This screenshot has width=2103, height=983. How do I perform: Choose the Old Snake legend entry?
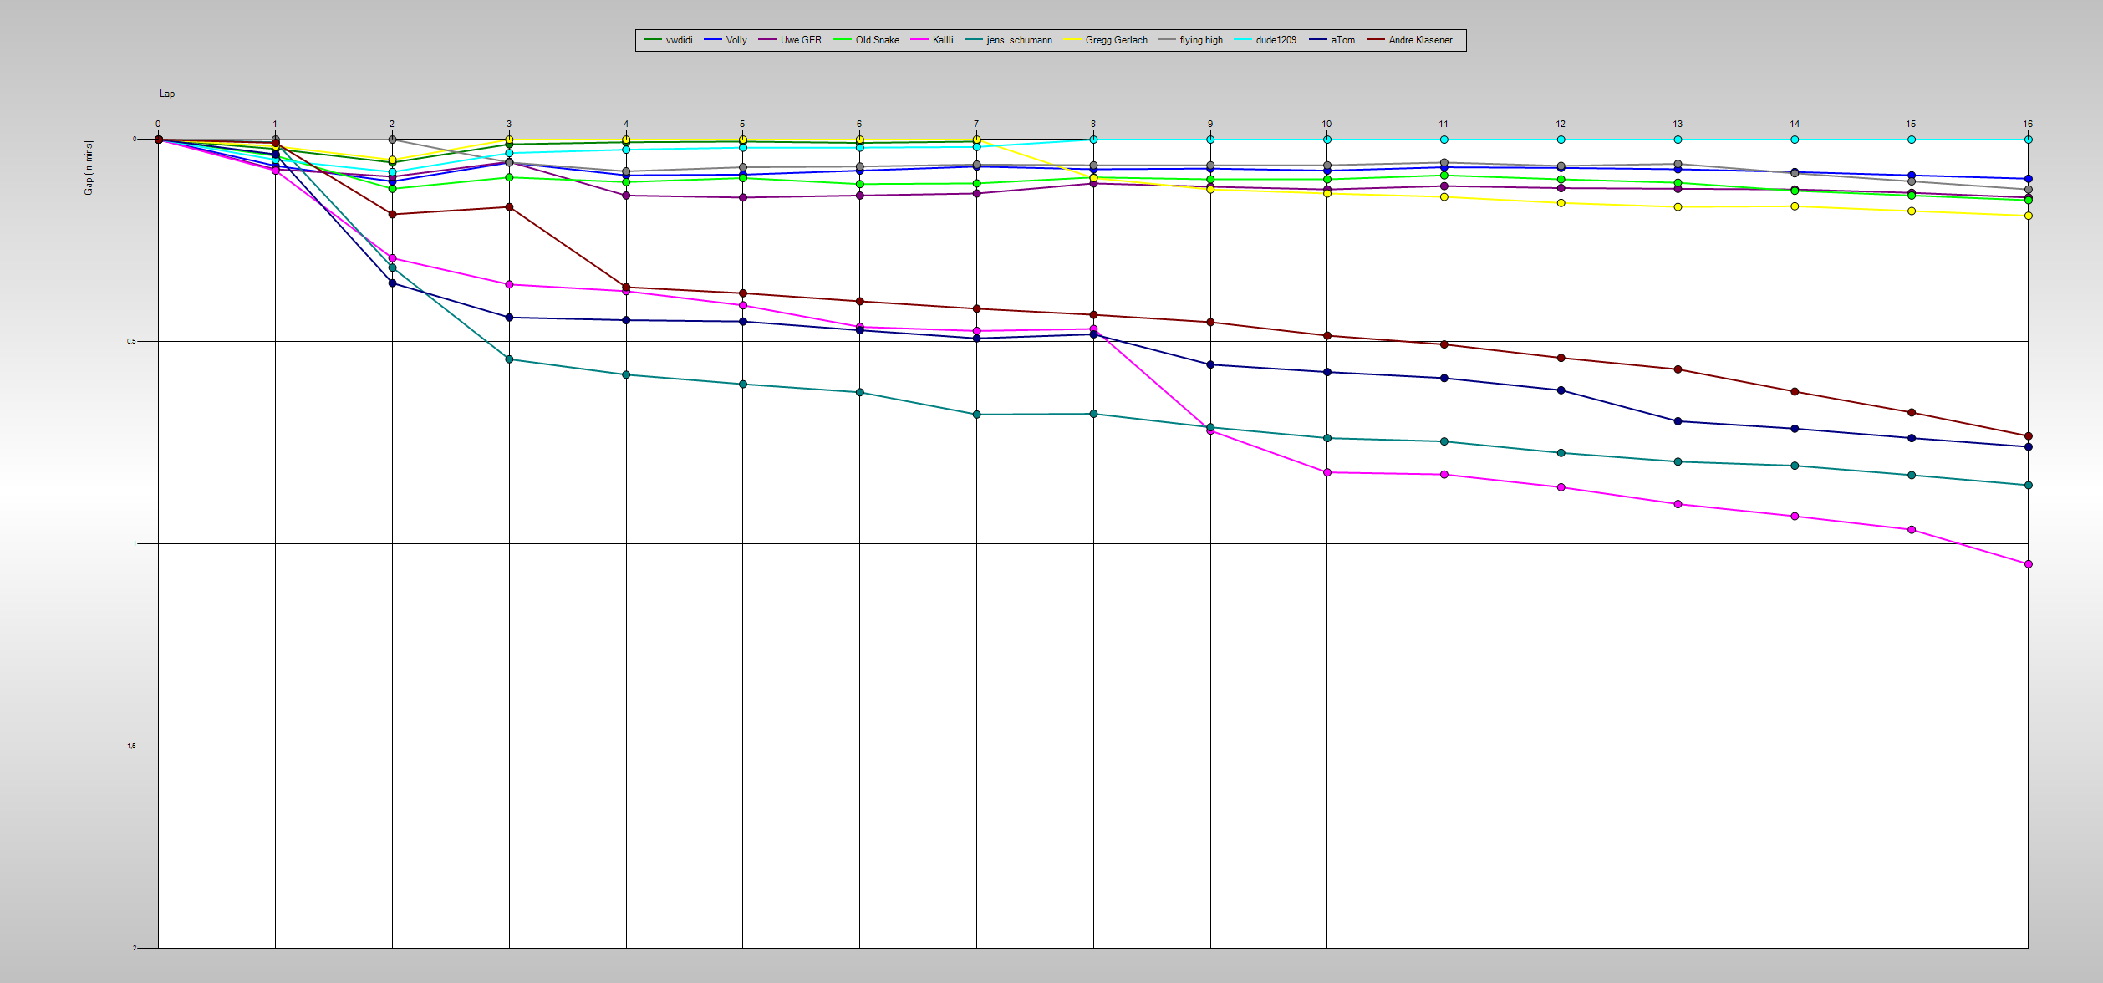point(866,40)
